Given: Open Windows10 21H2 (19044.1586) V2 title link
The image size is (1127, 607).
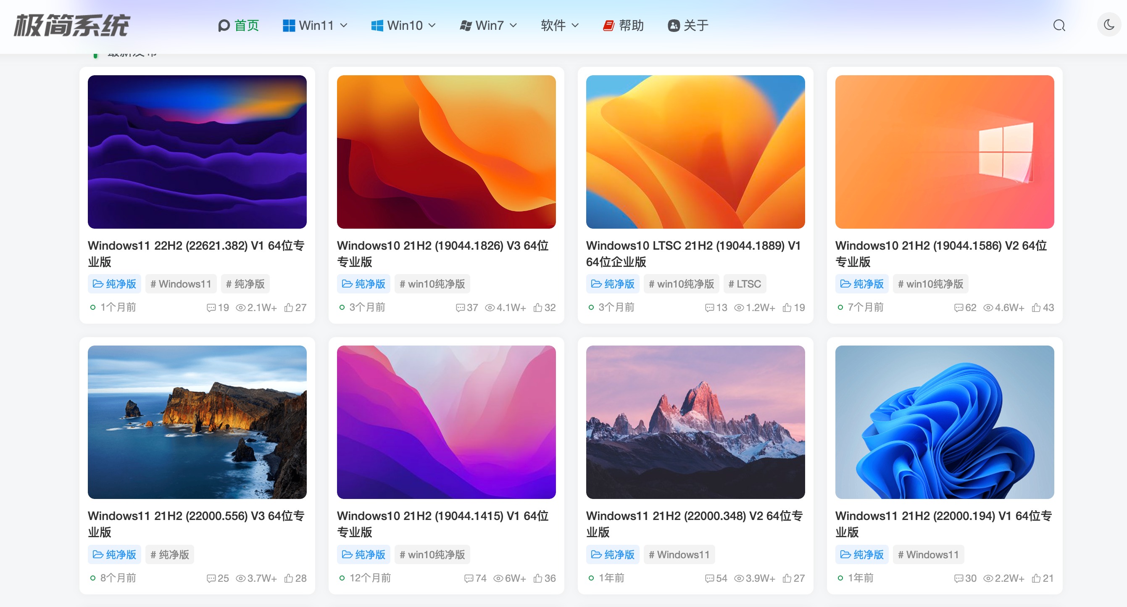Looking at the screenshot, I should (941, 253).
